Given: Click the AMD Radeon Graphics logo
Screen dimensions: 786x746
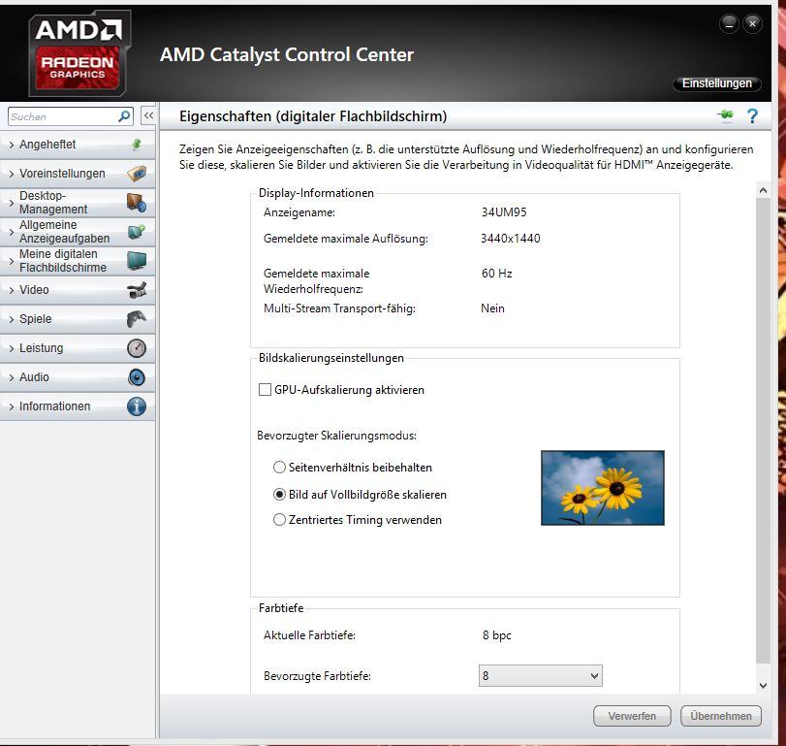Looking at the screenshot, I should (x=79, y=53).
